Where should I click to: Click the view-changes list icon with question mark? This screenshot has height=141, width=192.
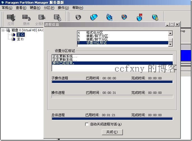(57, 18)
